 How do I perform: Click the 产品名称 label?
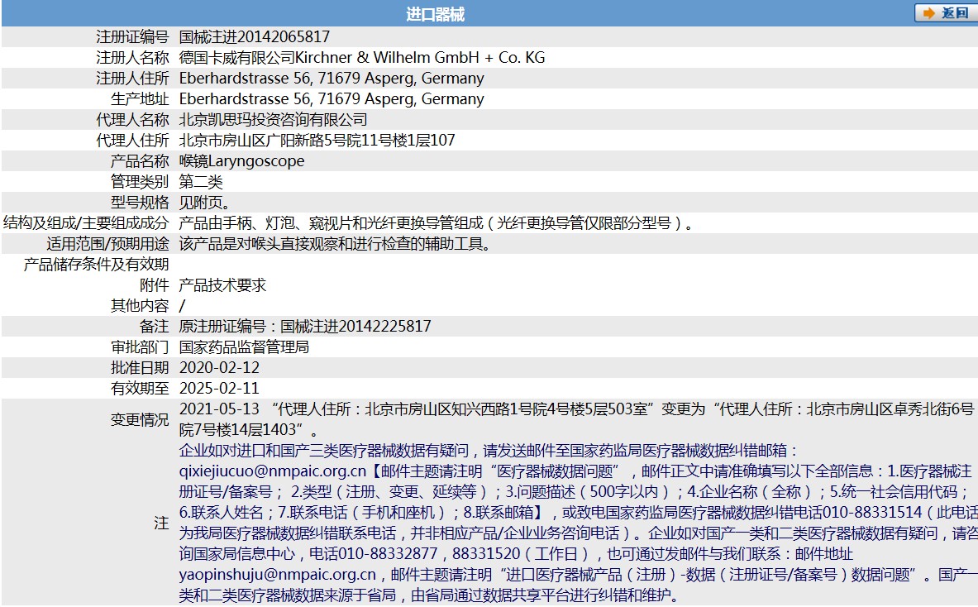[x=140, y=161]
